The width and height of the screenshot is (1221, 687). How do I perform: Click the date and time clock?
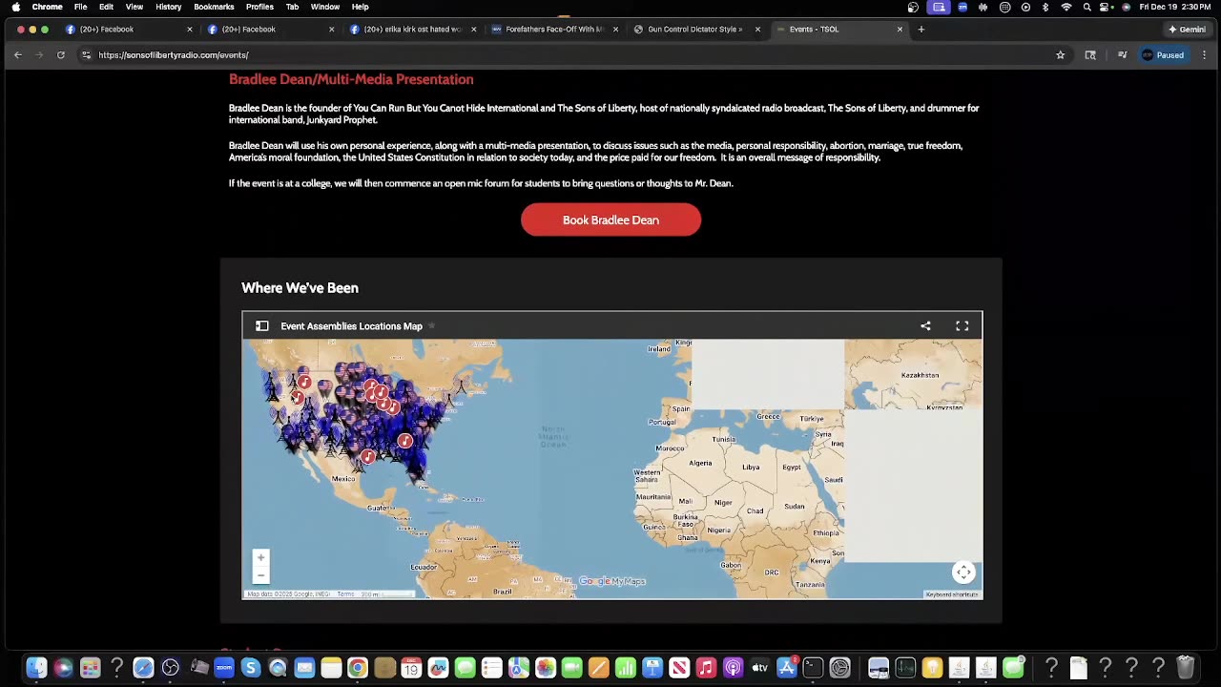coord(1176,7)
